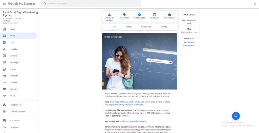Click the Search businesses field

pyautogui.click(x=94, y=4)
